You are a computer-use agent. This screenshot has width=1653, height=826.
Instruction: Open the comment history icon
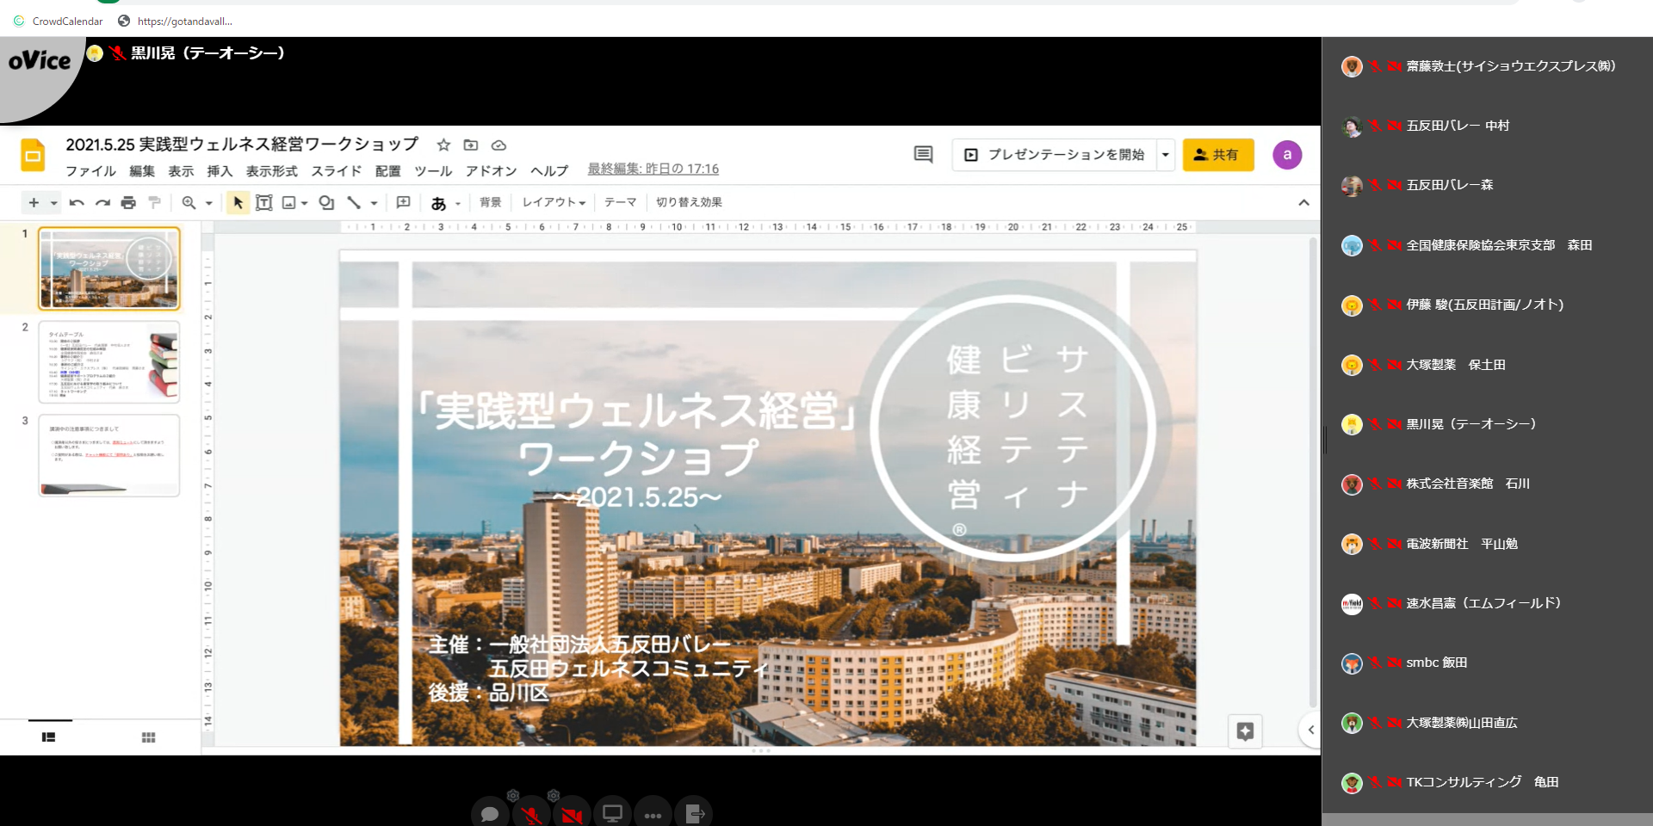click(x=923, y=155)
